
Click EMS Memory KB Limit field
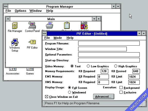click(x=134, y=76)
